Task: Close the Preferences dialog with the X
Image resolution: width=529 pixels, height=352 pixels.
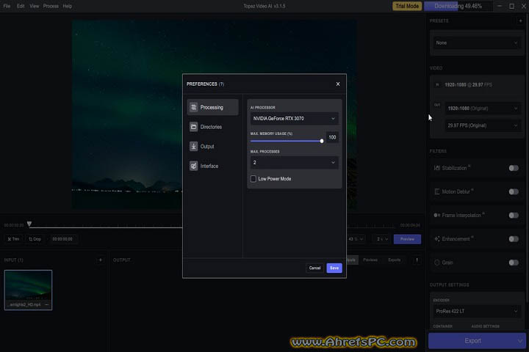Action: pyautogui.click(x=338, y=84)
